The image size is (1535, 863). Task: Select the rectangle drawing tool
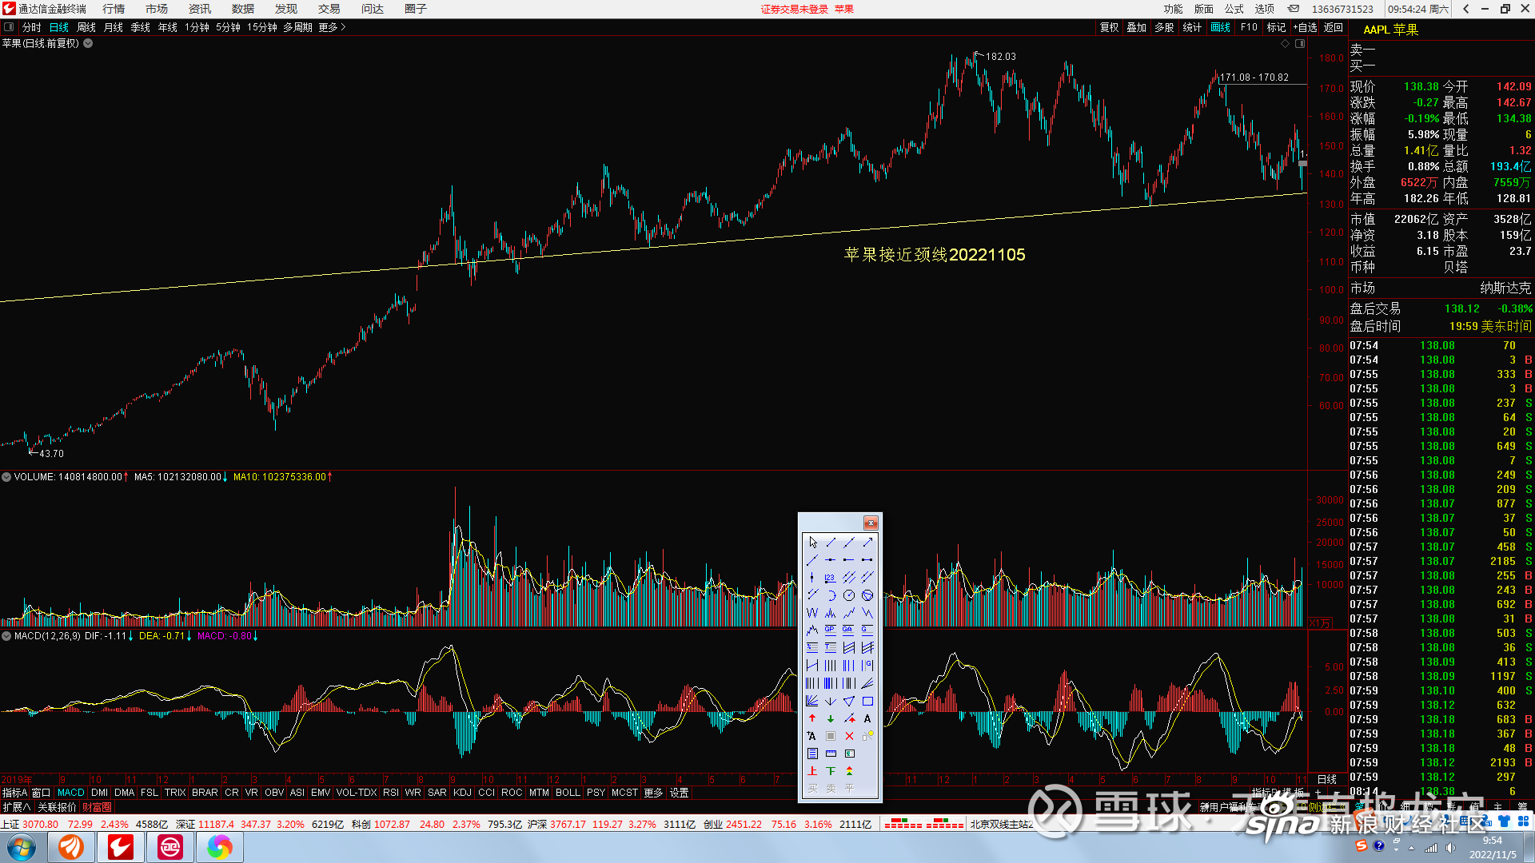click(x=867, y=702)
